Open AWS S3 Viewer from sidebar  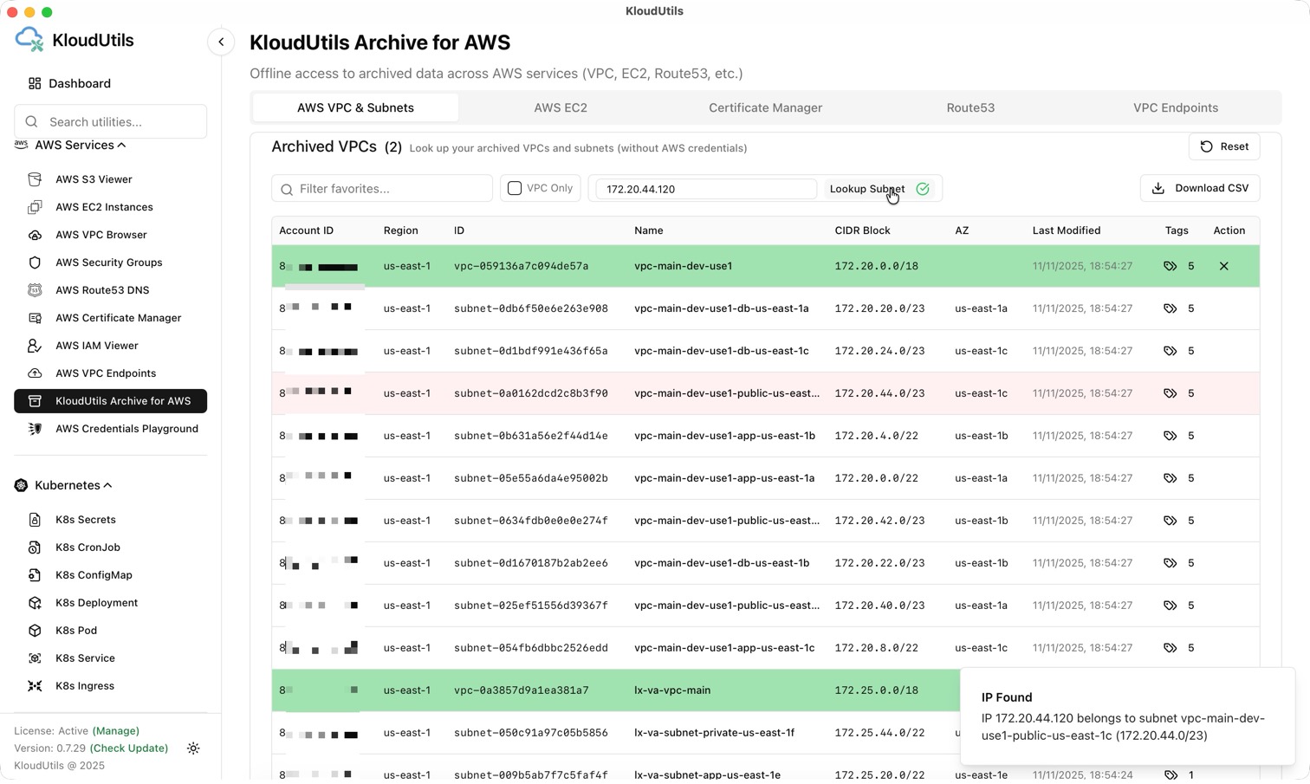point(94,179)
